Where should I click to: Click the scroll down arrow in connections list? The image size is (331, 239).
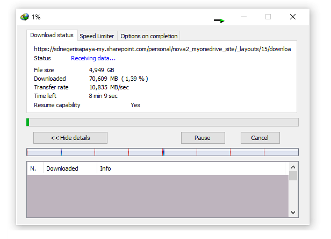(293, 213)
